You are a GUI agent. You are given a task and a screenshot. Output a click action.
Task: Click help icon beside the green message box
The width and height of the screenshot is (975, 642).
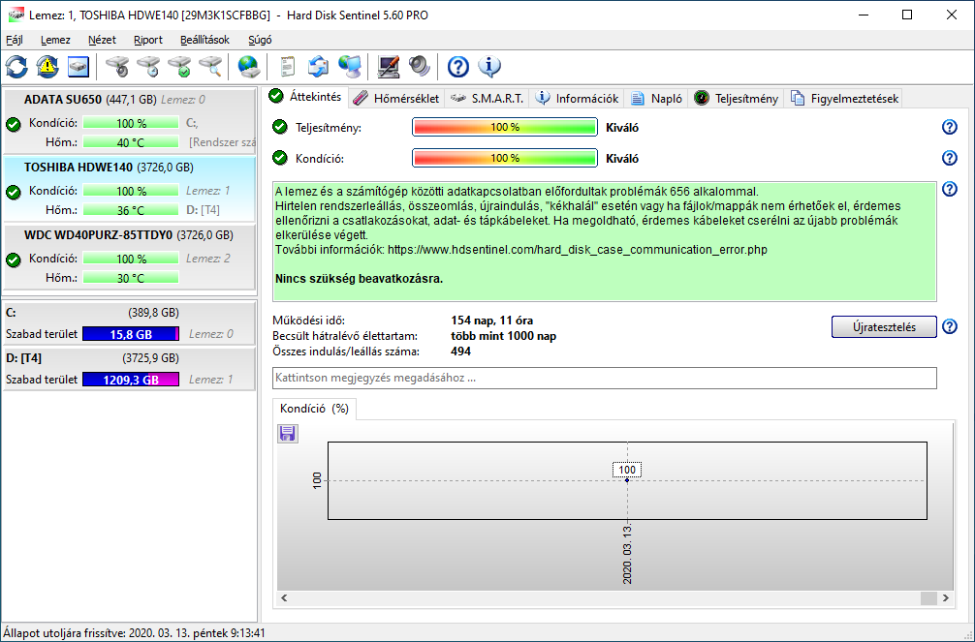[x=950, y=189]
